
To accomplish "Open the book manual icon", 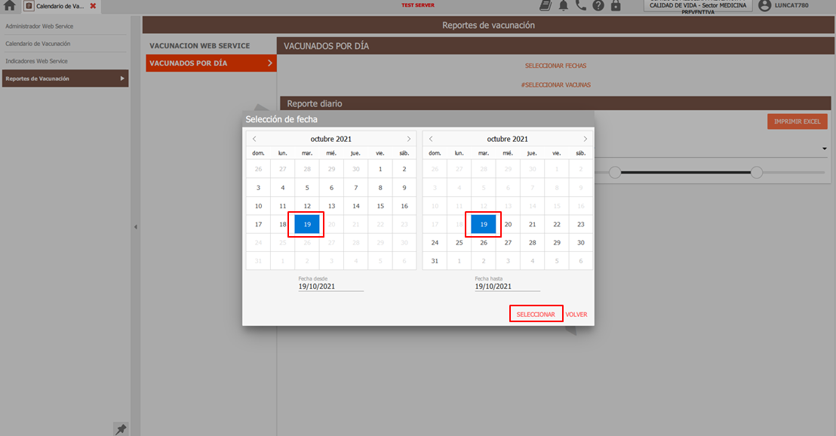I will [546, 5].
